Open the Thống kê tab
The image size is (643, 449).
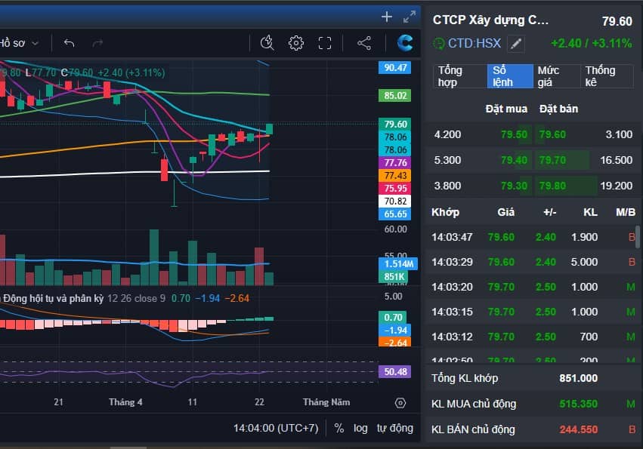point(606,76)
